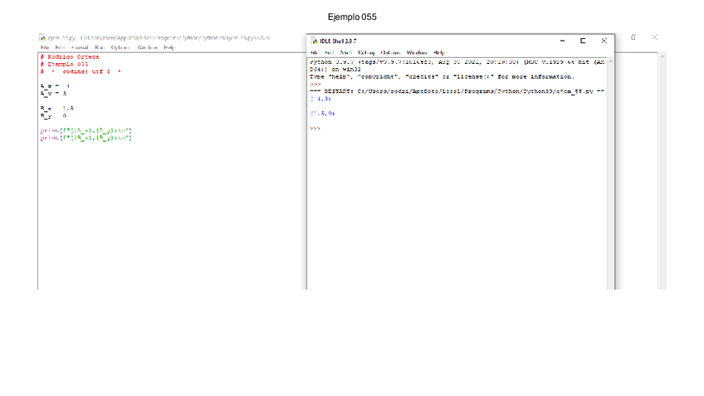Open the Help menu in the editor window
704x396 pixels.
pos(169,47)
